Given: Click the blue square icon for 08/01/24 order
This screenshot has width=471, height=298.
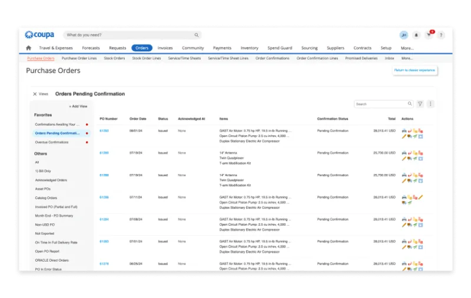Looking at the screenshot, I should click(420, 136).
